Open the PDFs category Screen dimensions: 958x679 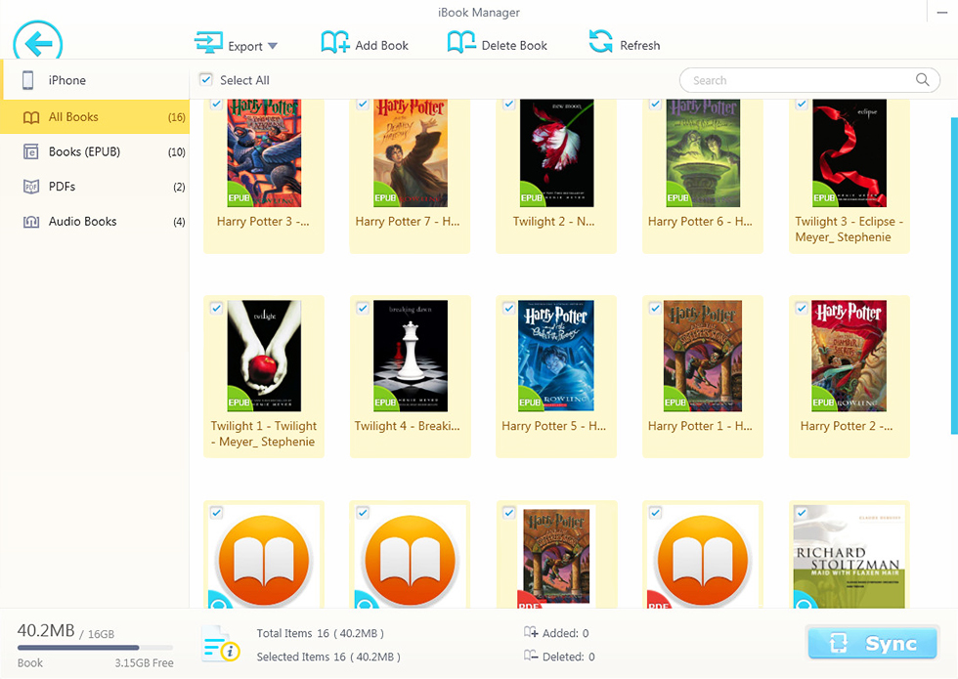(95, 187)
